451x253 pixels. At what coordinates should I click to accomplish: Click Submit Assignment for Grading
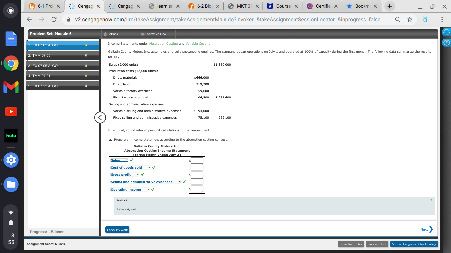[x=414, y=244]
